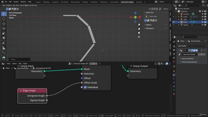Switch to the Layout workspace tab
Image resolution: width=208 pixels, height=117 pixels.
tap(38, 2)
